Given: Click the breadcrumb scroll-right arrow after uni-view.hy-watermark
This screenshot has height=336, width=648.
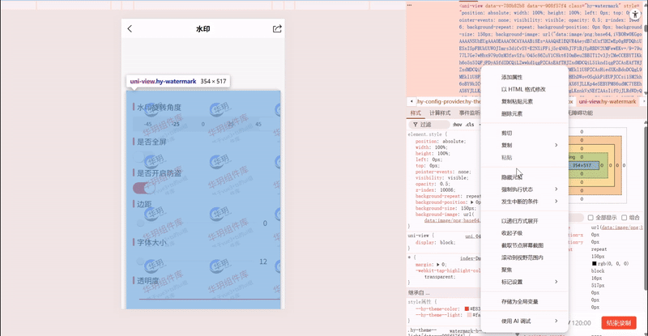Looking at the screenshot, I should pos(643,101).
